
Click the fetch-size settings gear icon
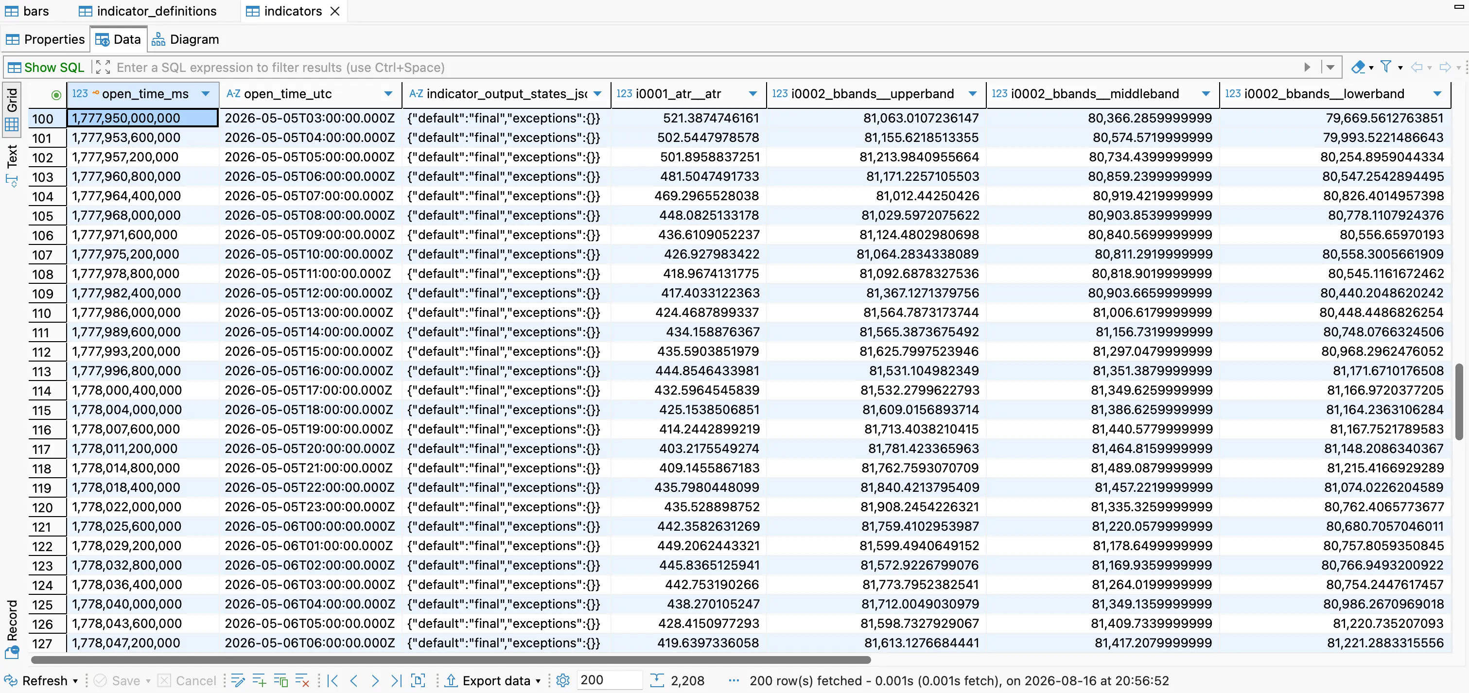[563, 680]
